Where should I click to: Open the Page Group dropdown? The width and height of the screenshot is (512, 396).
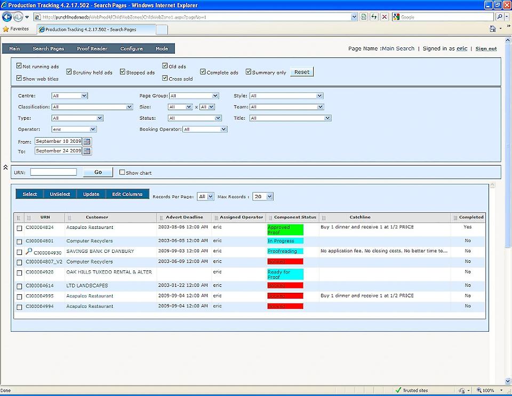pos(194,96)
